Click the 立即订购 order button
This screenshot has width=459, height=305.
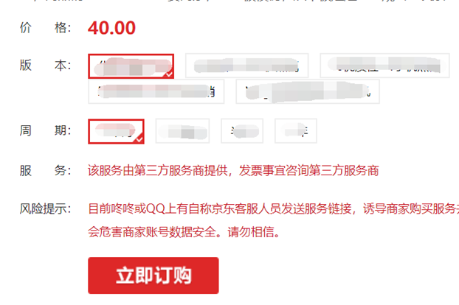point(153,276)
